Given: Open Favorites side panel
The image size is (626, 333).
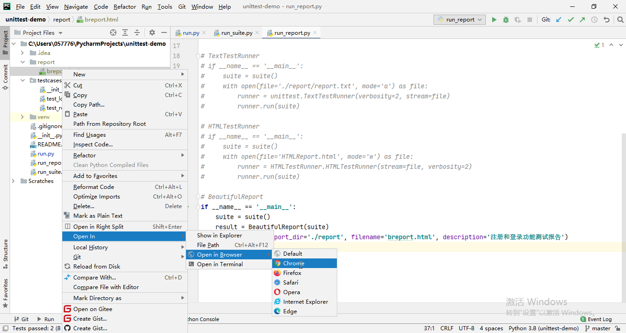Looking at the screenshot, I should click(x=5, y=293).
